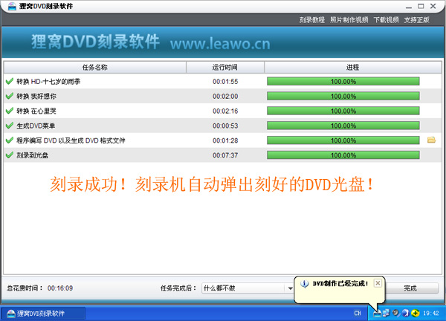Image resolution: width=446 pixels, height=321 pixels.
Task: Click the DVD burner icon in title bar
Action: click(x=12, y=6)
